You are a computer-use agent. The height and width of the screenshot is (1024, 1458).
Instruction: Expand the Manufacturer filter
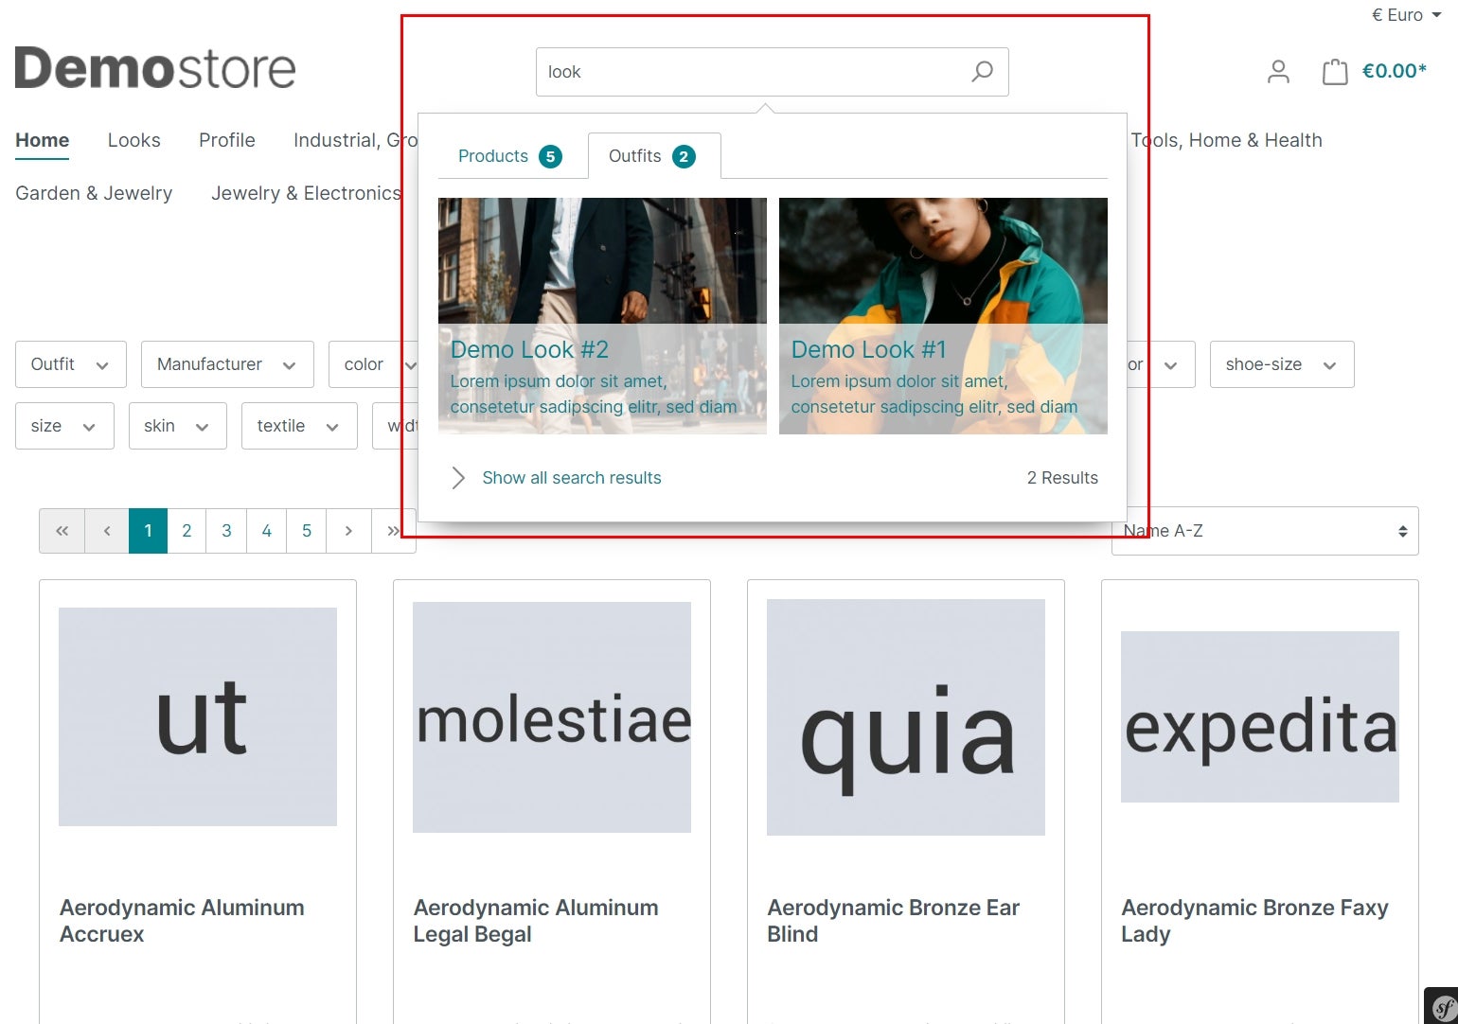pos(227,364)
